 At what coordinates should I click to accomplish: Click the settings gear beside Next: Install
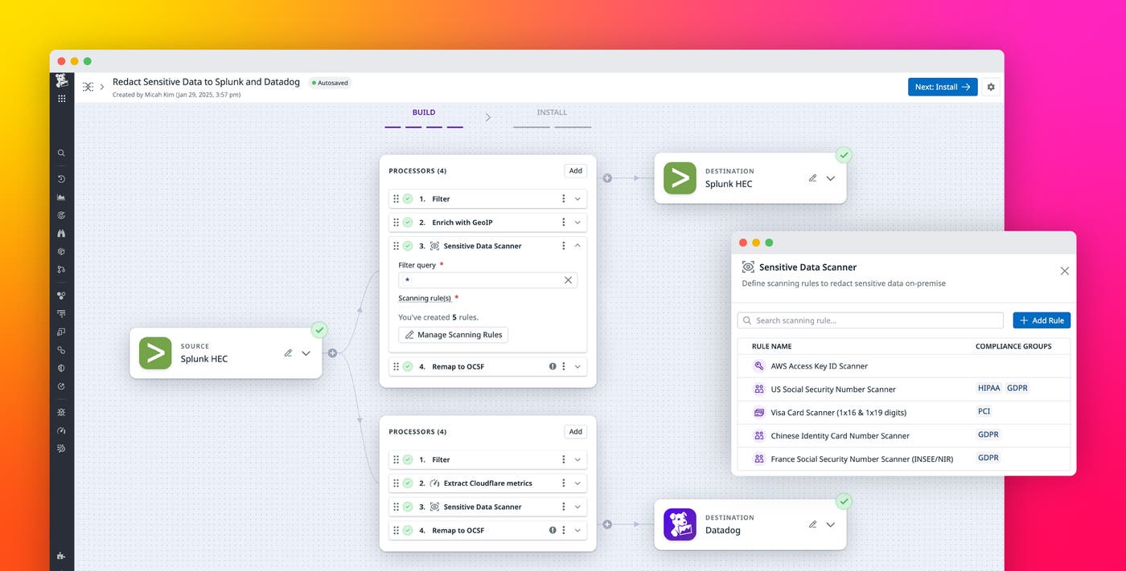[990, 86]
